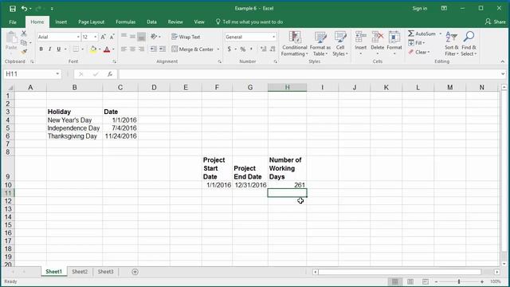Increase the cell indent
The height and width of the screenshot is (287, 510).
[163, 49]
